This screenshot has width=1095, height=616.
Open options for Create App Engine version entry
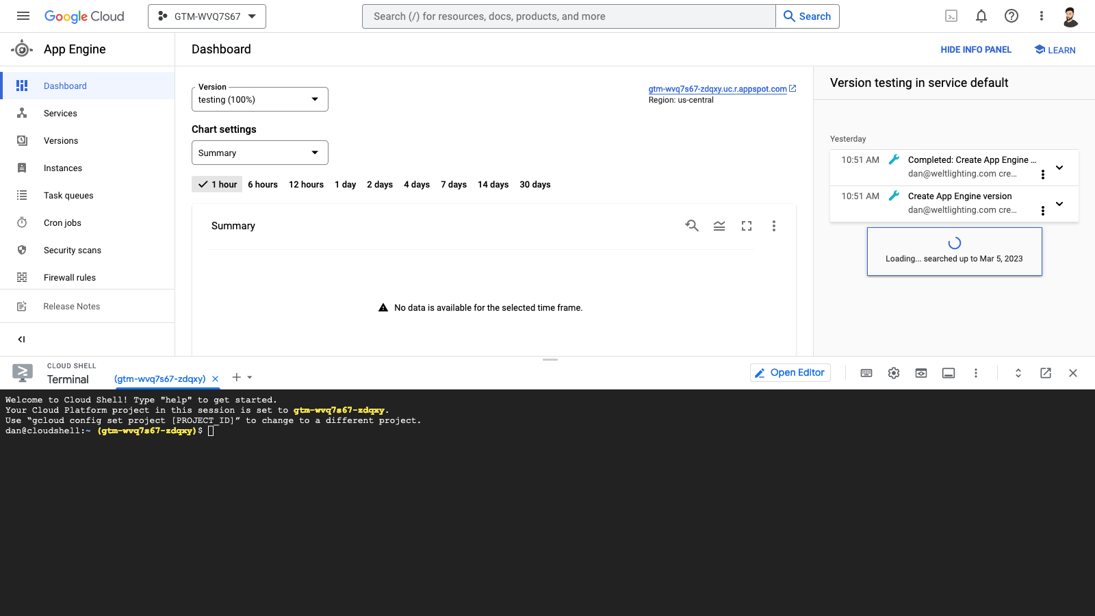pos(1043,211)
